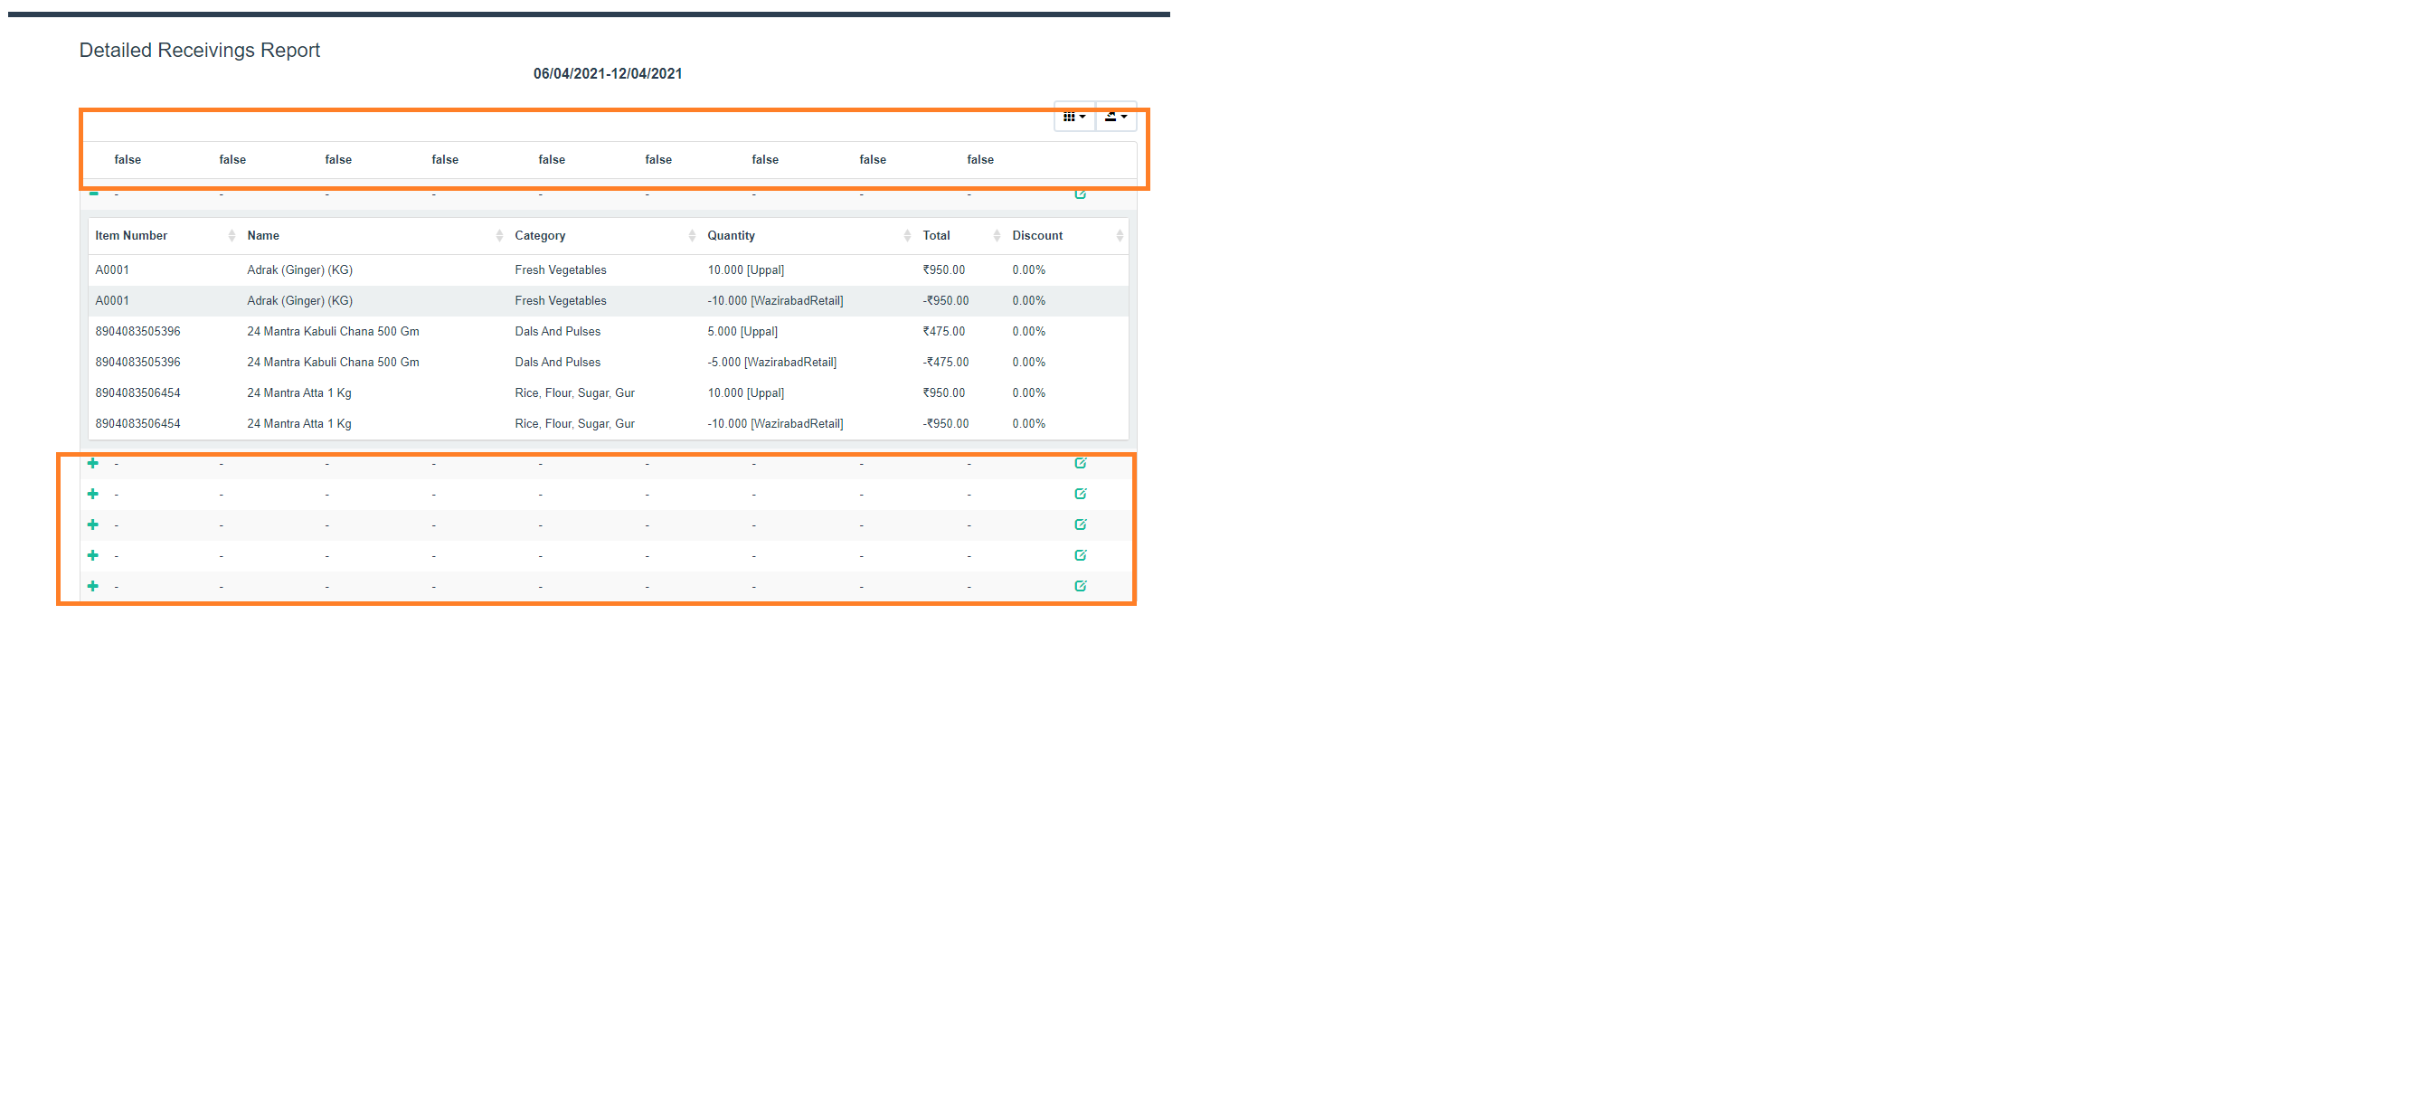The height and width of the screenshot is (1096, 2420).
Task: Select the first false header label
Action: coord(127,160)
